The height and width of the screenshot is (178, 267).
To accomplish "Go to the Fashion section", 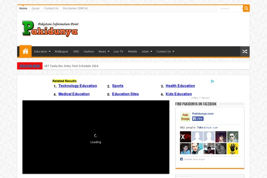I will tap(89, 52).
